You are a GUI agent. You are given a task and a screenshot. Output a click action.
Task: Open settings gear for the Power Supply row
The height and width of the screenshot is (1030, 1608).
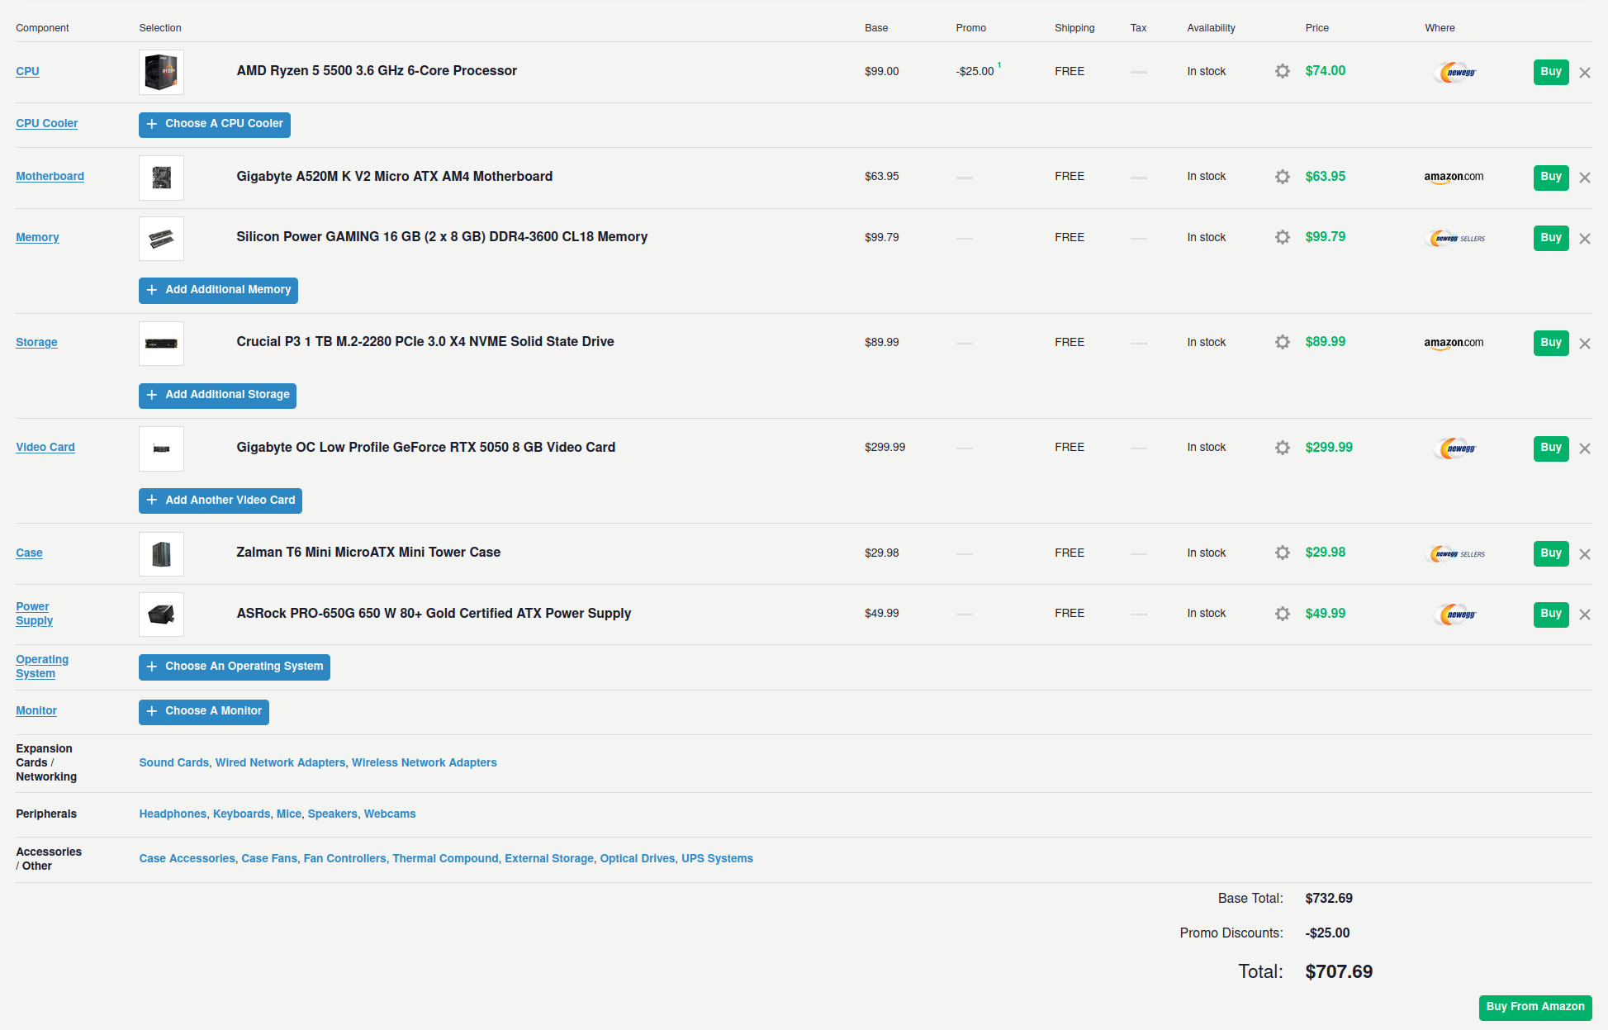tap(1282, 614)
